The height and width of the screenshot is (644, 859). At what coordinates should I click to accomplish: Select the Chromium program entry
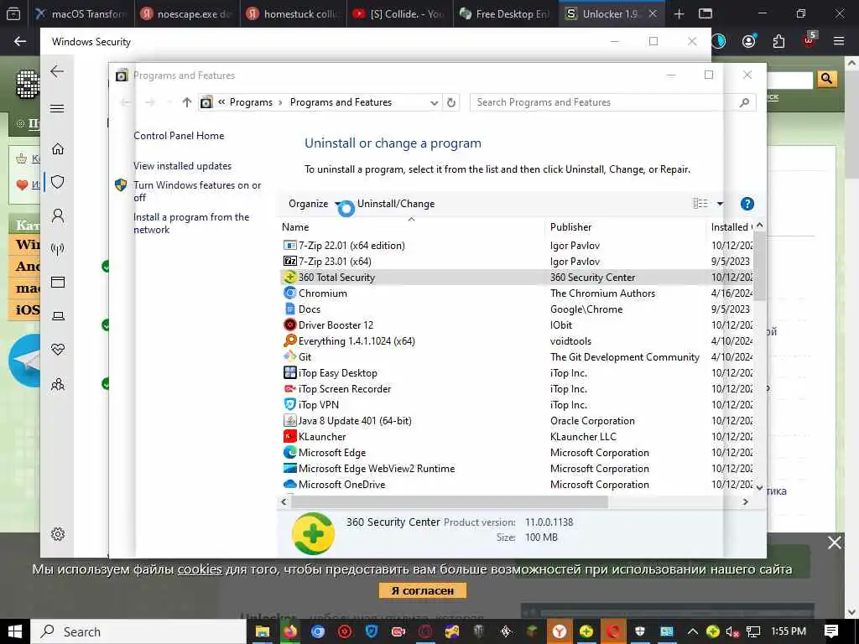coord(322,293)
